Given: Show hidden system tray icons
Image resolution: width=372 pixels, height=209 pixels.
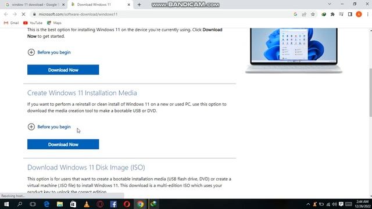Looking at the screenshot, I should tap(308, 204).
